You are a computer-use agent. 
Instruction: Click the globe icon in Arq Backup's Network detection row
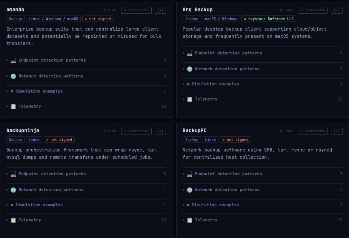pyautogui.click(x=190, y=69)
